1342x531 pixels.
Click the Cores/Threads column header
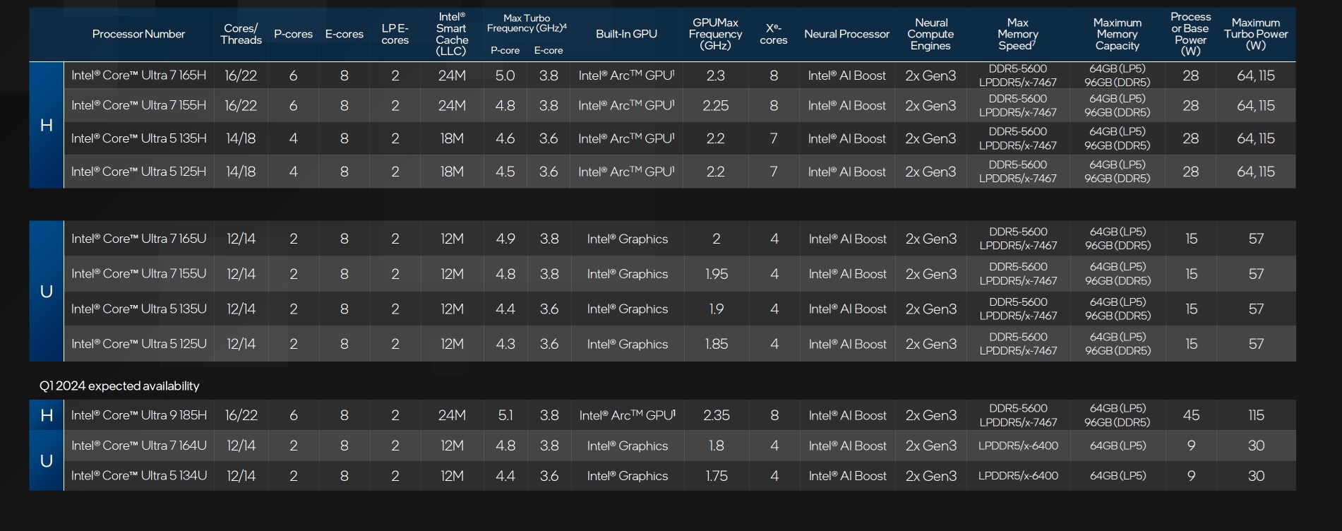tap(241, 34)
